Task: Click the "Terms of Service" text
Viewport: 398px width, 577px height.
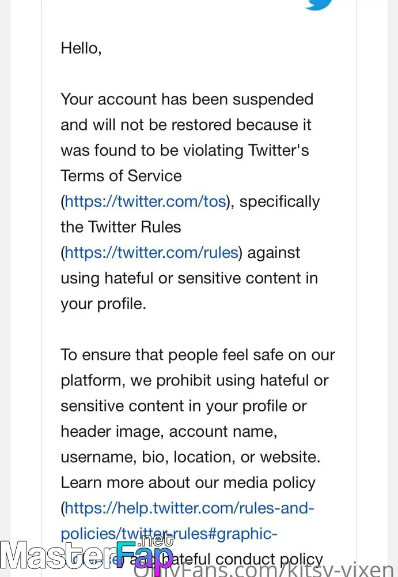Action: (122, 176)
